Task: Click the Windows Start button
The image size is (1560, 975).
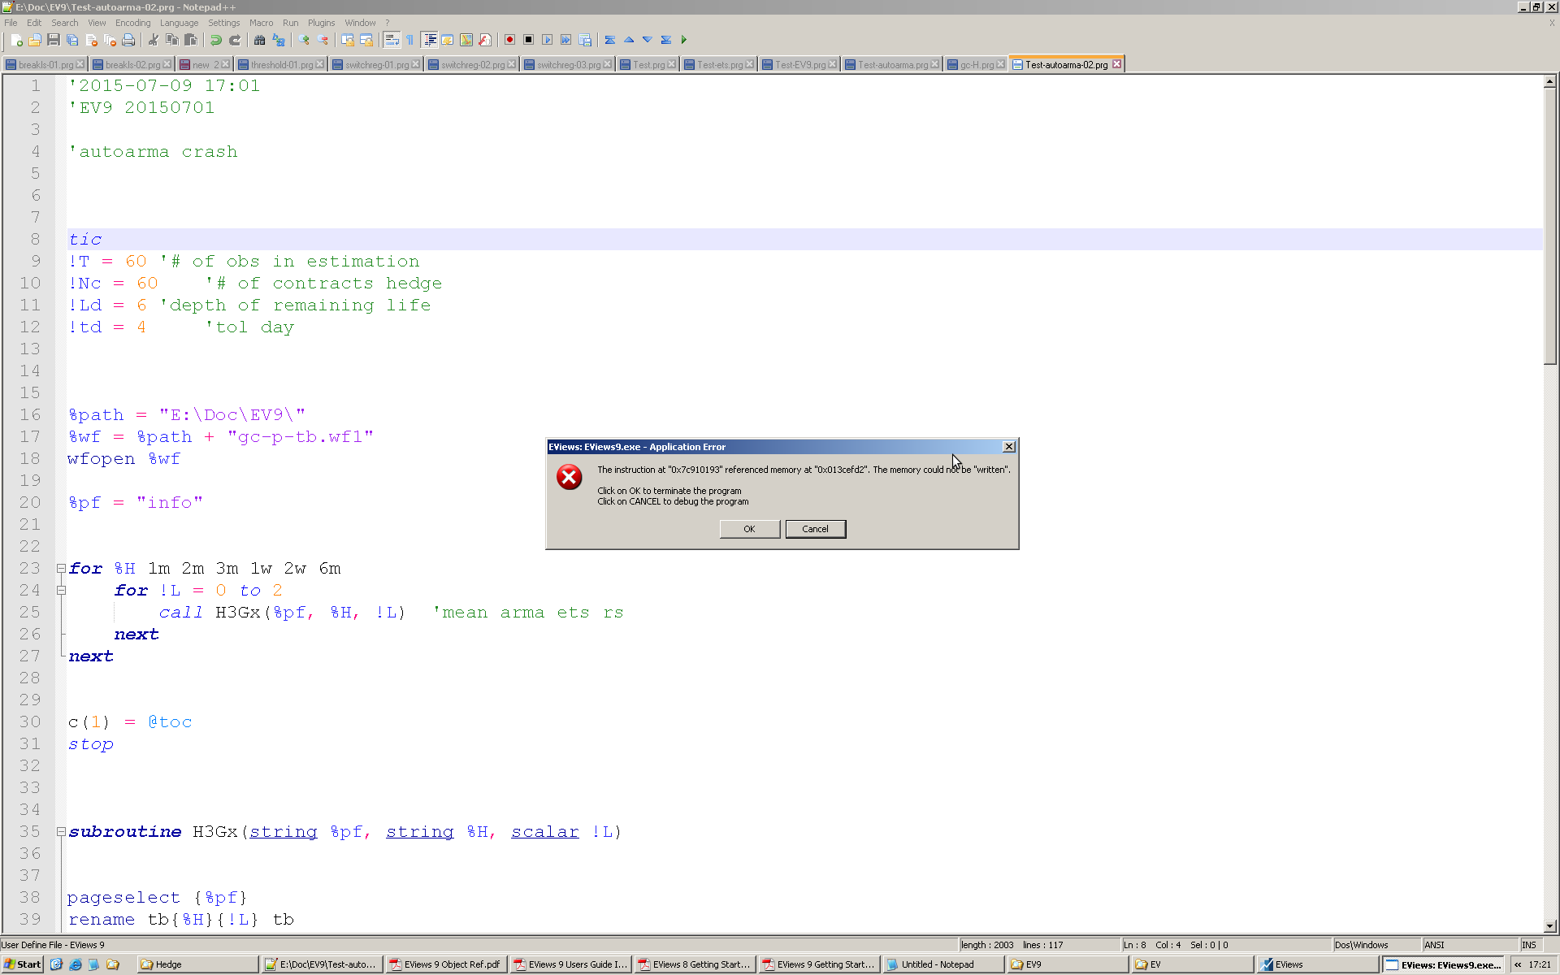Action: [22, 964]
